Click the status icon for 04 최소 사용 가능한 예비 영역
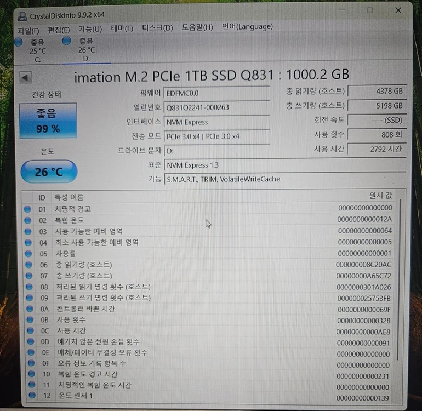The image size is (422, 411). pos(28,243)
